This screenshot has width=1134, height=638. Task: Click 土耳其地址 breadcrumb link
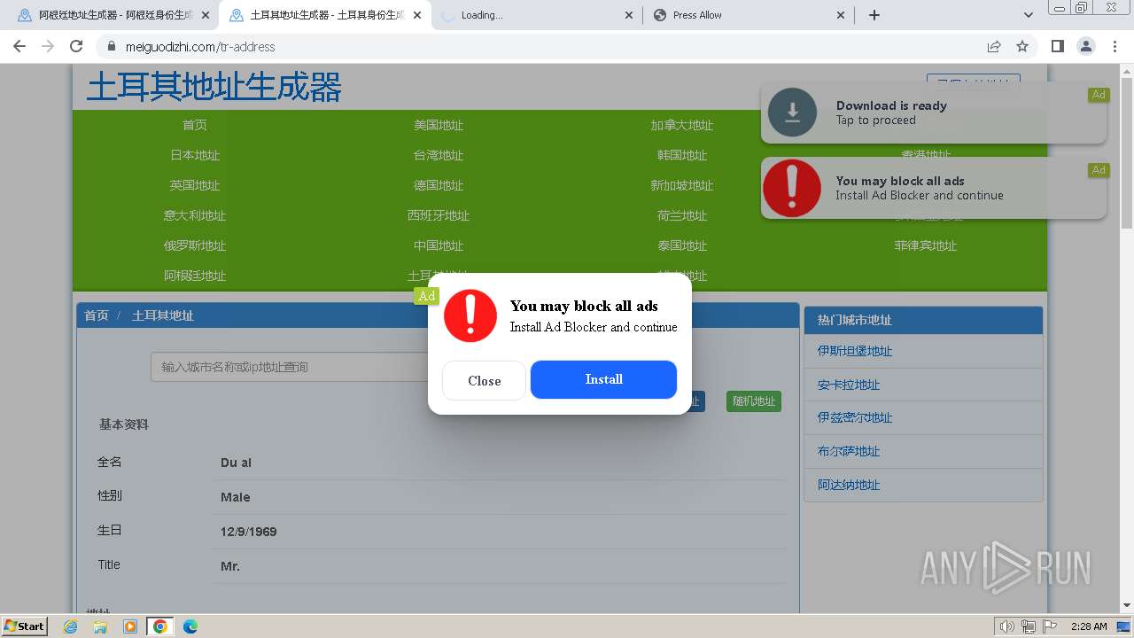pos(163,315)
